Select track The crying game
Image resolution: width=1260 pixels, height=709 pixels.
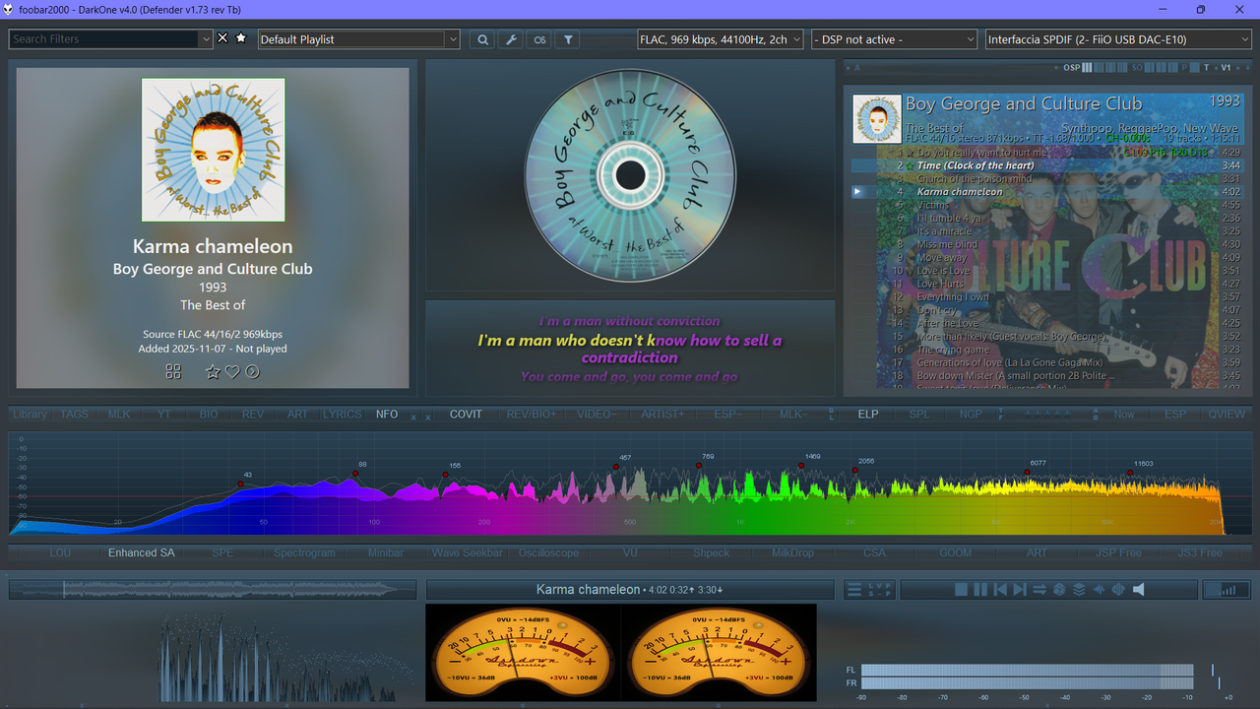[1047, 350]
